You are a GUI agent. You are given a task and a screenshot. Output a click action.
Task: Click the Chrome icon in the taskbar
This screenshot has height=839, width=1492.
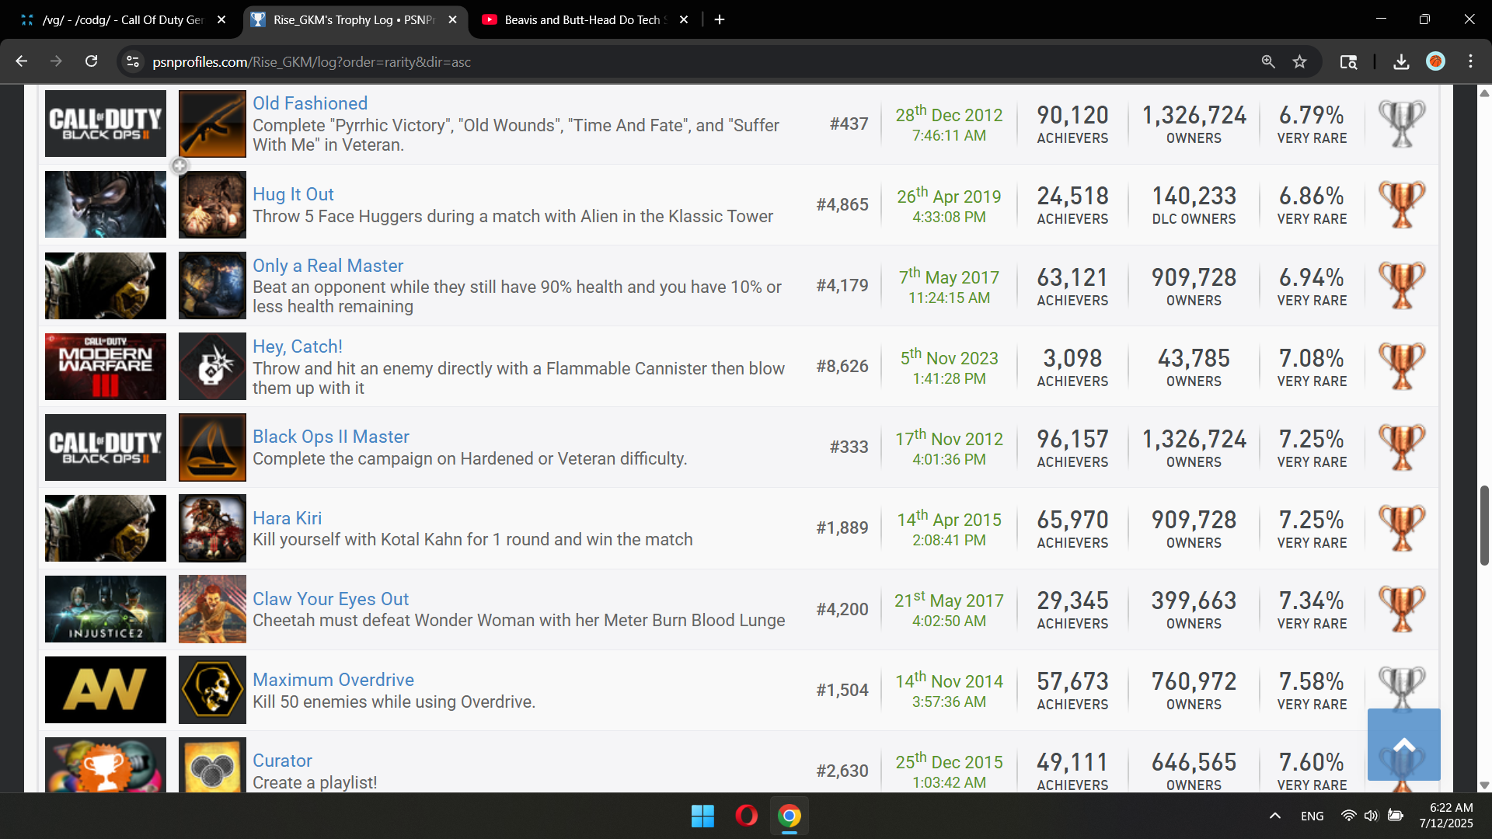pyautogui.click(x=790, y=816)
